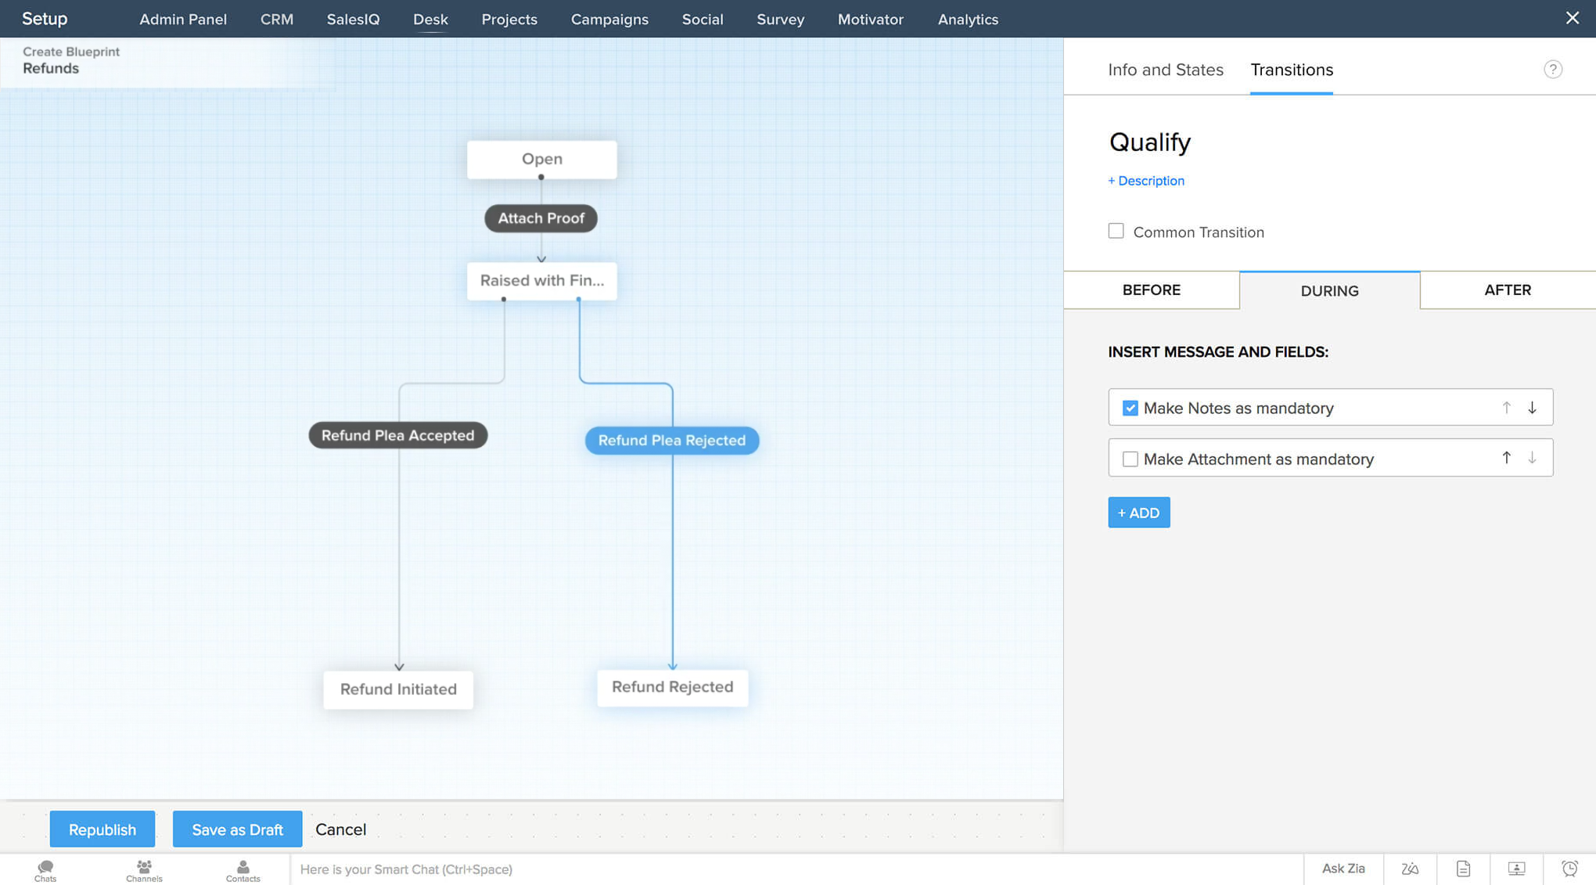The image size is (1596, 885).
Task: Open Contacts icon in bottom bar
Action: [243, 869]
